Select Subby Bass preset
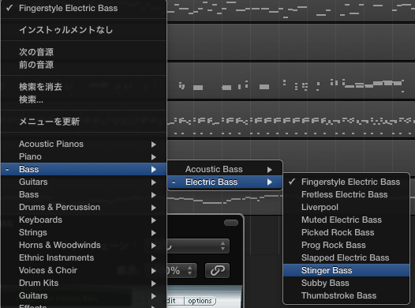This screenshot has height=308, width=415. [x=346, y=283]
